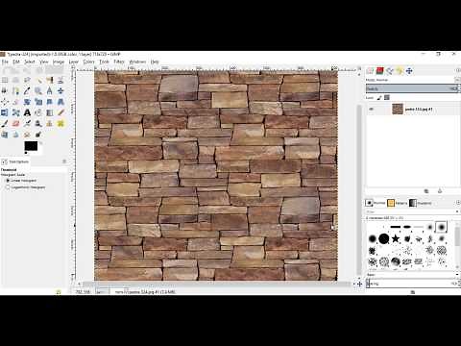Open the File menu
Viewport: 461px width, 346px height.
pos(5,62)
